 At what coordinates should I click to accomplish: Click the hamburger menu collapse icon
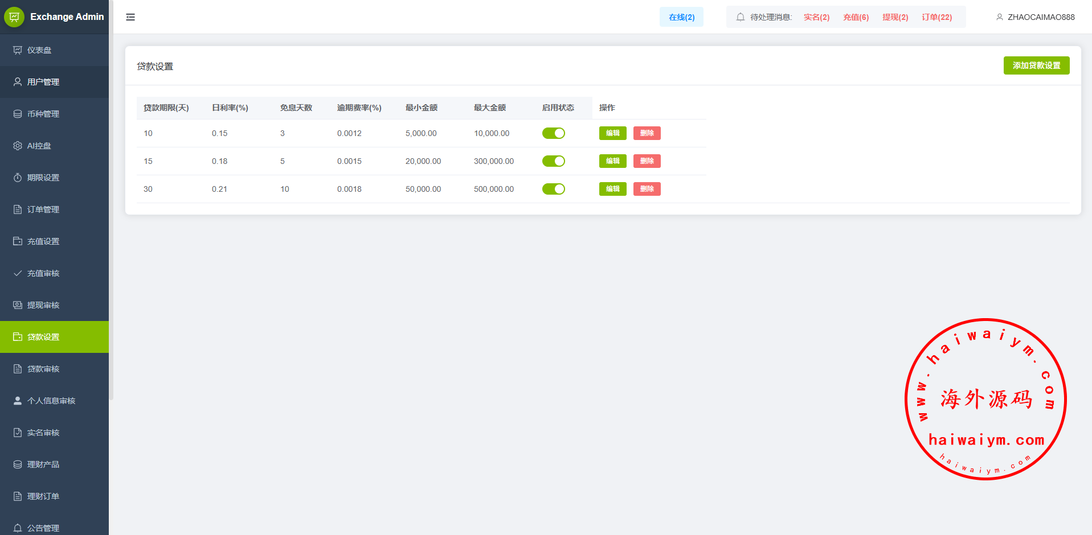(130, 17)
